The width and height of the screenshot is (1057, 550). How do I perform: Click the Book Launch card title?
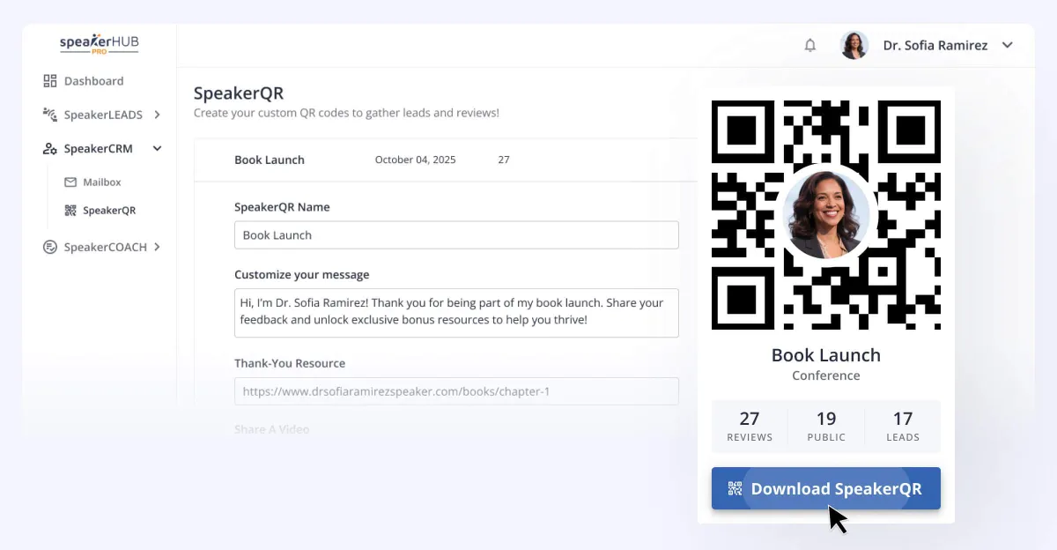pyautogui.click(x=826, y=355)
